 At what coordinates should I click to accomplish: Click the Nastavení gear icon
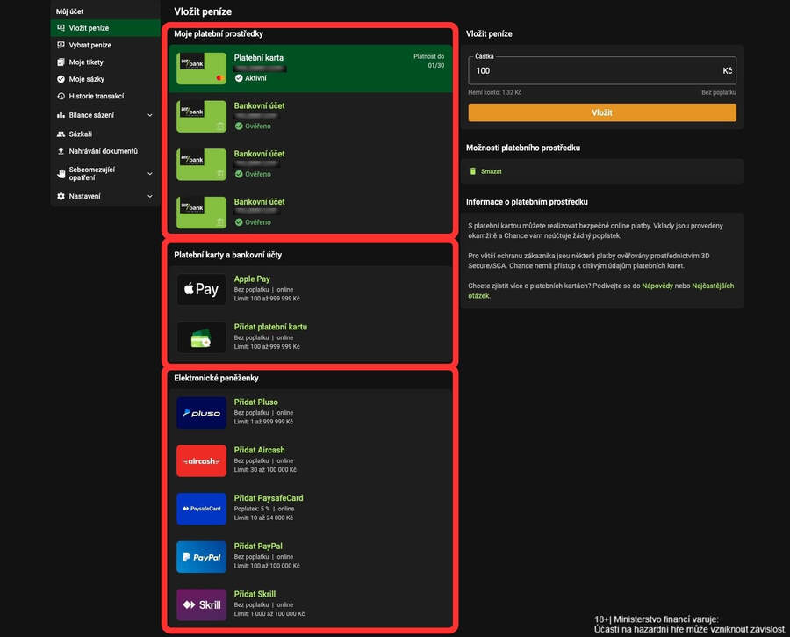(61, 196)
